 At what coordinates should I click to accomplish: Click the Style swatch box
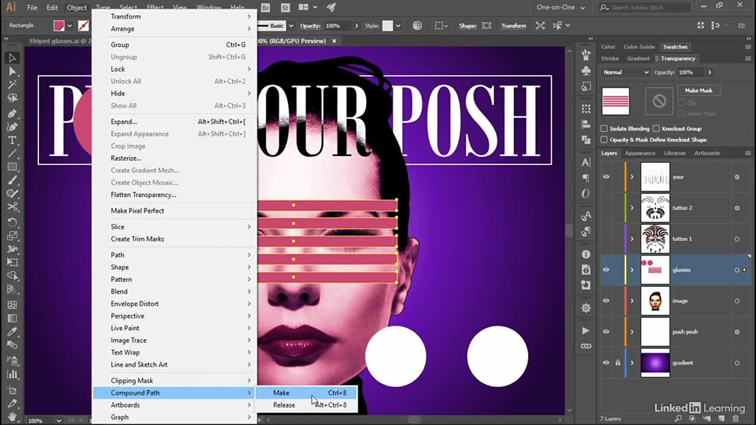pos(387,25)
